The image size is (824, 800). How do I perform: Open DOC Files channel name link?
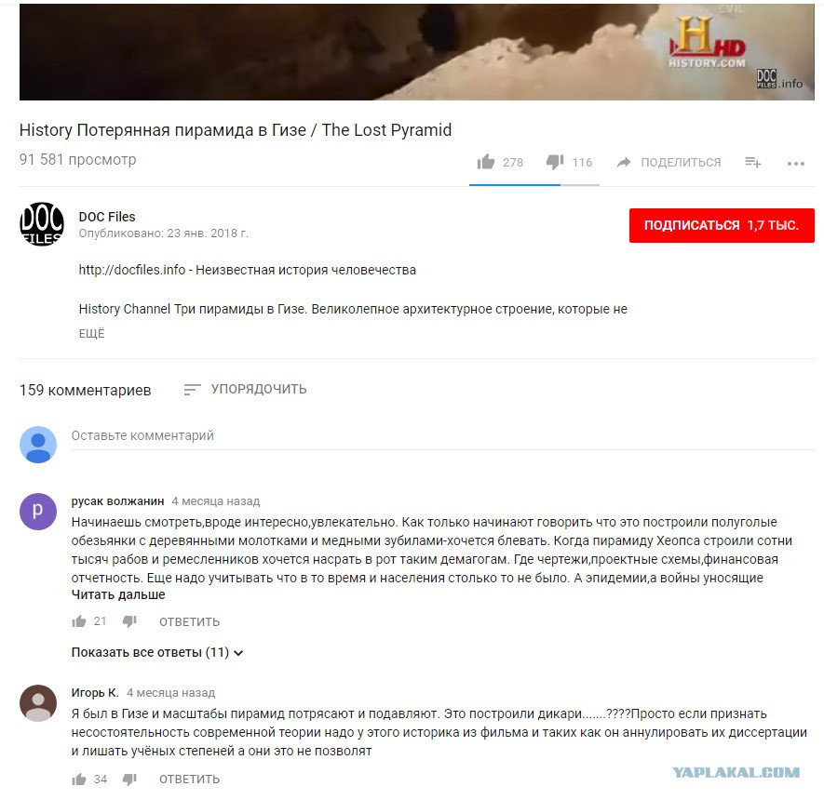pyautogui.click(x=107, y=217)
